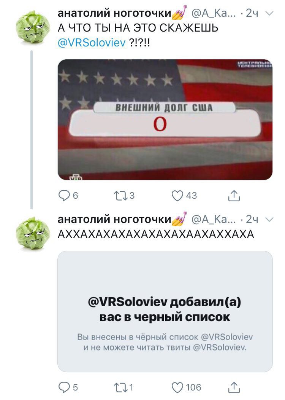This screenshot has height=400, width=285.
Task: Enlarge the ВНЕШНИЙ ДОЛГ США flag image
Action: pos(165,120)
